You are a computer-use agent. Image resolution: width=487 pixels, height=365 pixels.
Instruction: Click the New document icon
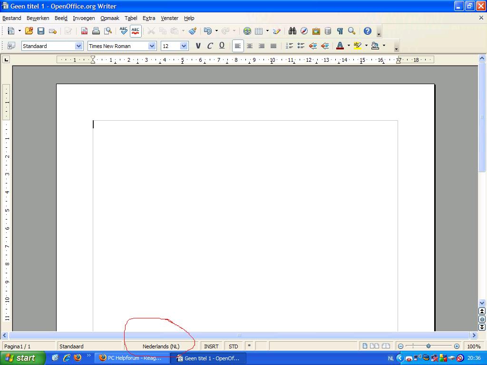[11, 31]
